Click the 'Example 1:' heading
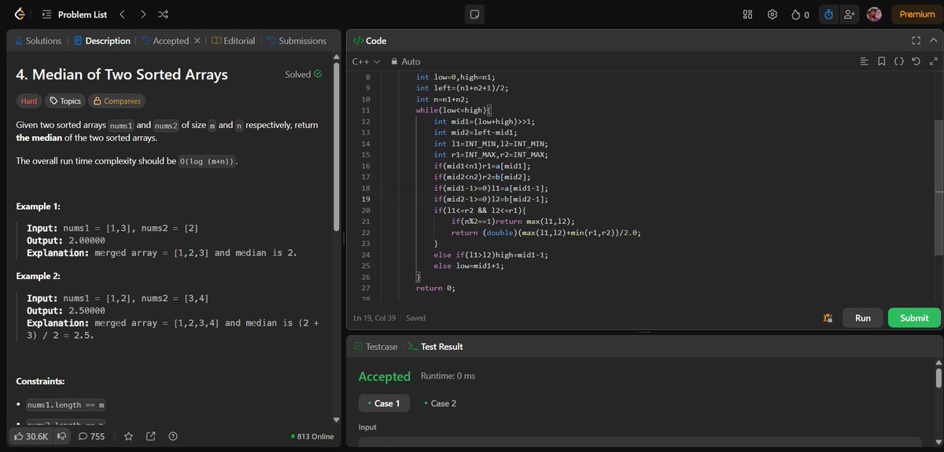This screenshot has height=452, width=944. pyautogui.click(x=39, y=207)
